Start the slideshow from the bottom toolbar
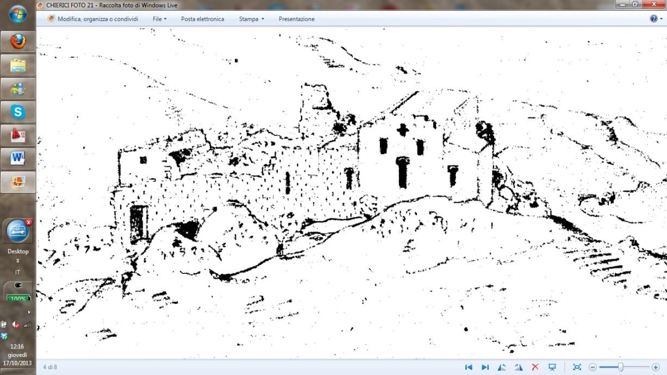Image resolution: width=667 pixels, height=375 pixels. point(552,367)
